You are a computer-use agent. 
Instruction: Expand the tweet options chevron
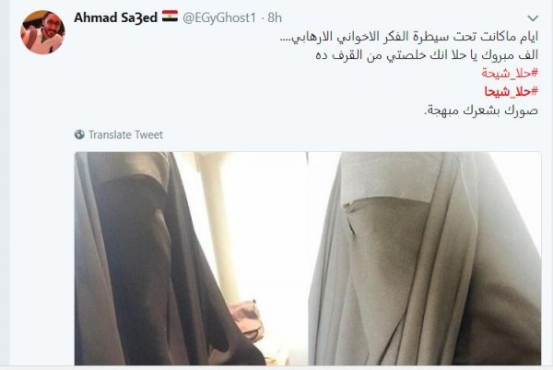coord(533,18)
